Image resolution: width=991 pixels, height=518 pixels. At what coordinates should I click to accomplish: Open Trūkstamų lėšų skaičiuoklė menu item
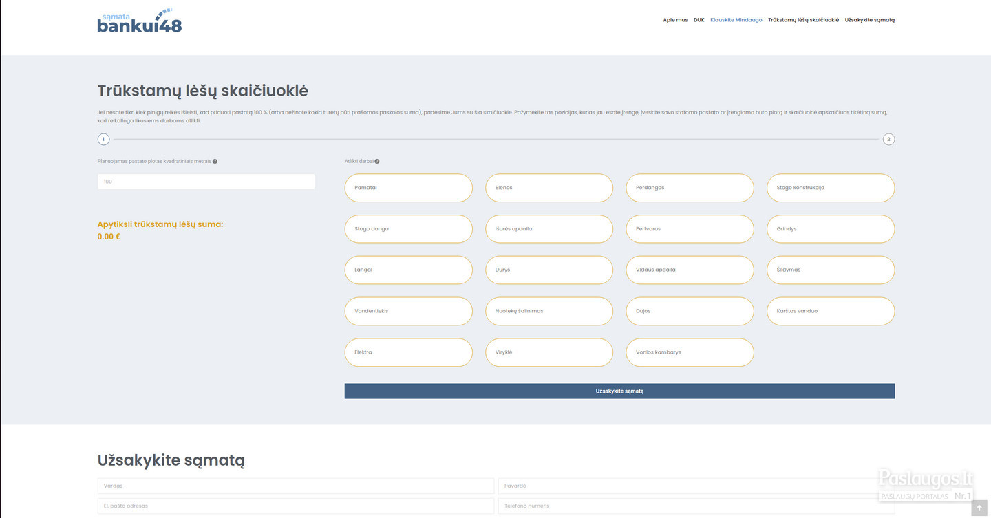803,20
